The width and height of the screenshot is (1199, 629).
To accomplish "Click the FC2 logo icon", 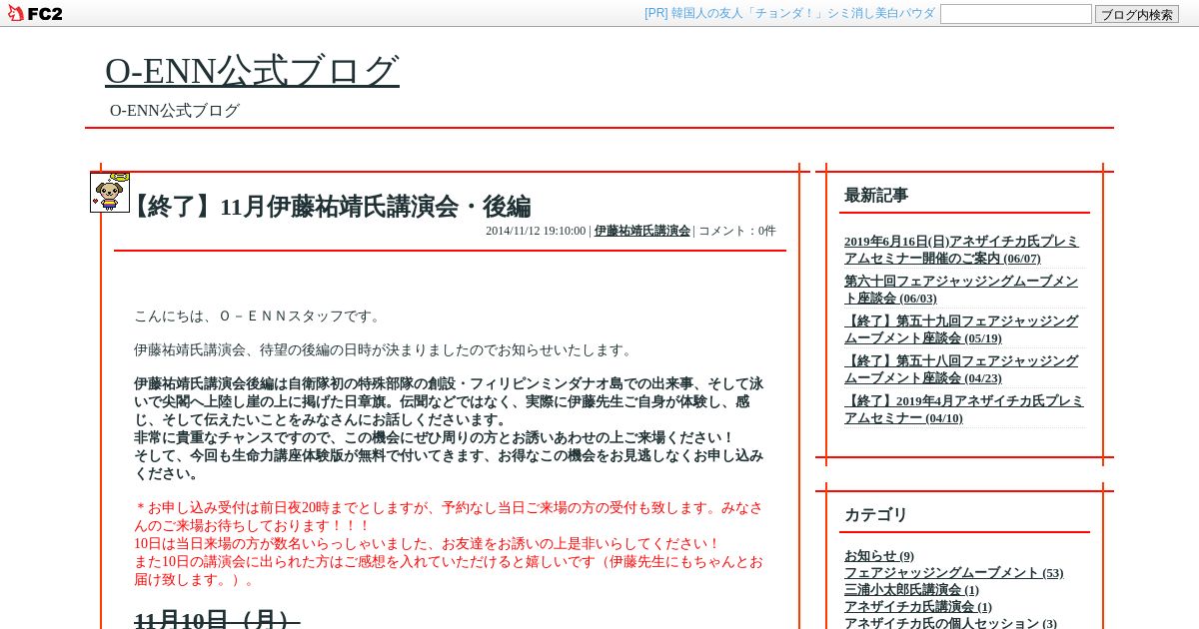I will pos(35,13).
